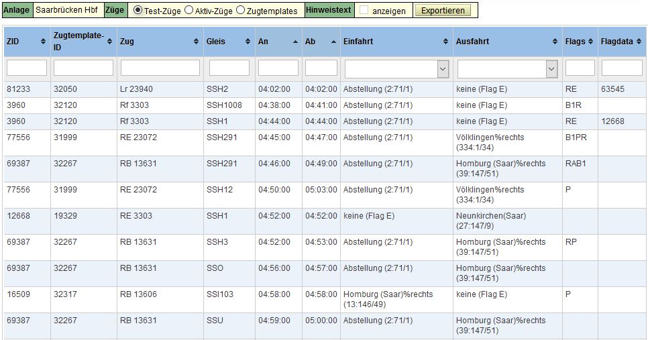Image resolution: width=648 pixels, height=340 pixels.
Task: Sort by Ab departure time arrow
Action: pyautogui.click(x=334, y=42)
